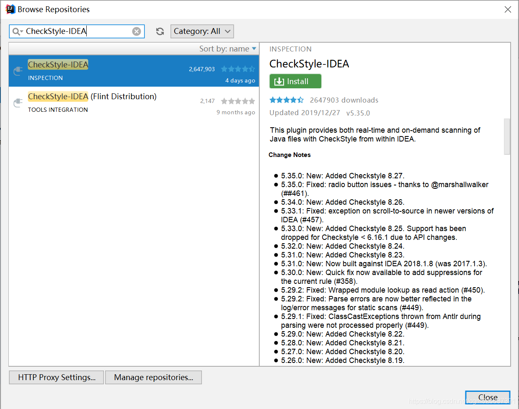Click star rating of the 2,647,903 downloads row
The width and height of the screenshot is (519, 409).
click(x=238, y=69)
